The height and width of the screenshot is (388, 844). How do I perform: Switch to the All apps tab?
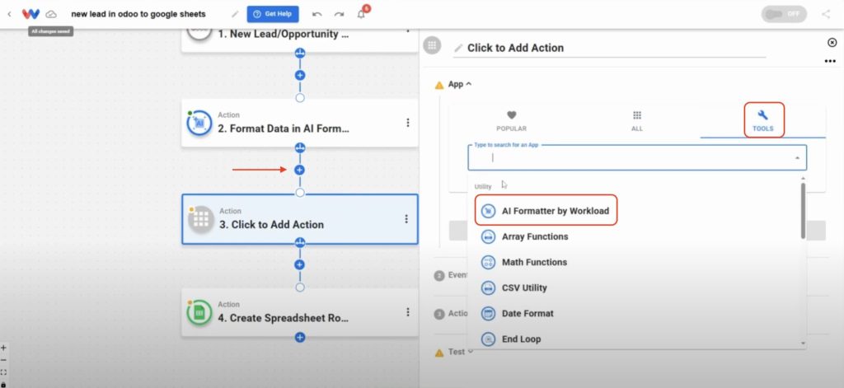pos(637,122)
